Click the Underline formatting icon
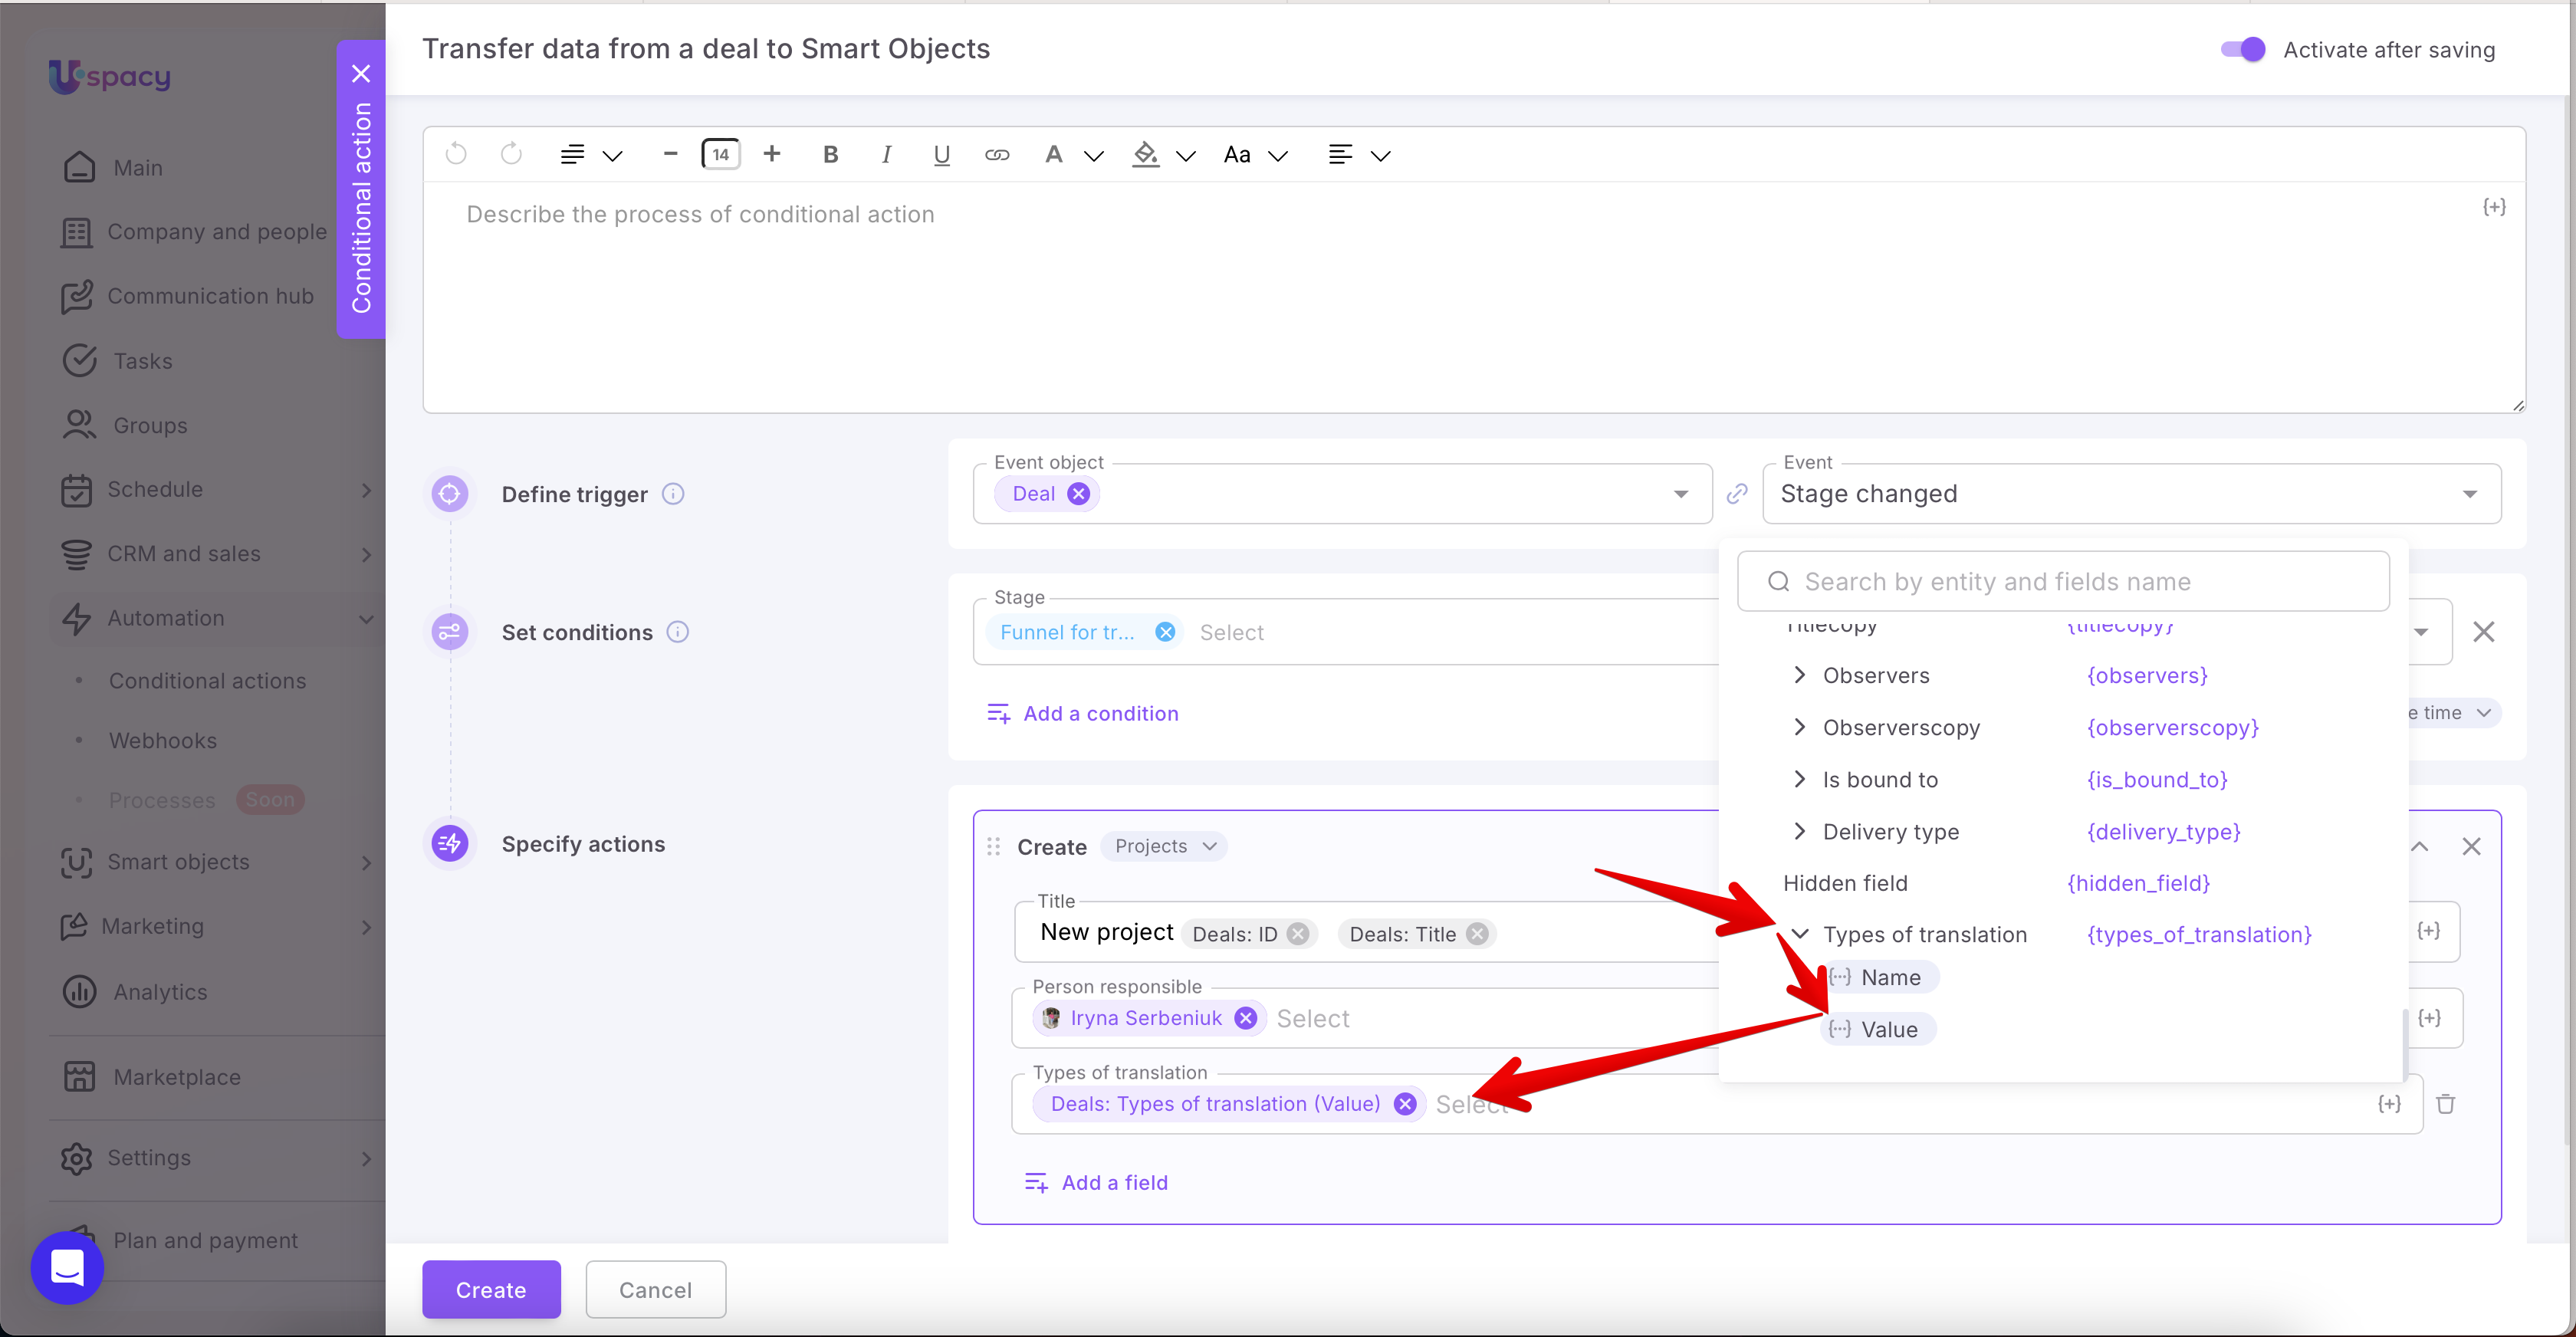Image resolution: width=2576 pixels, height=1337 pixels. [941, 154]
